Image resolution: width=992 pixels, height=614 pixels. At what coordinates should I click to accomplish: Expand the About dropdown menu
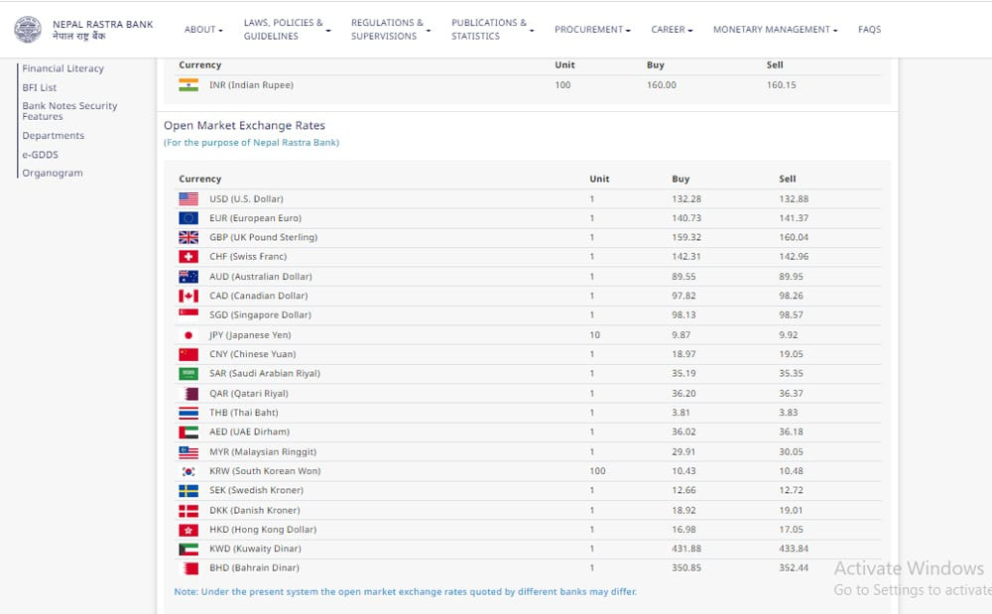pyautogui.click(x=203, y=30)
